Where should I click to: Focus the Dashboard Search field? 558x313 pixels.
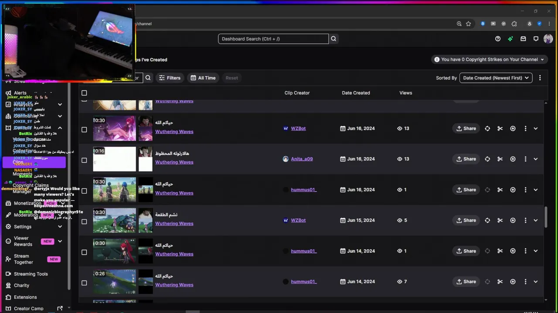coord(273,39)
